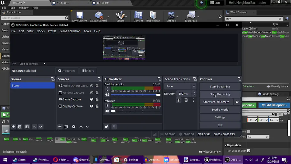Click Start Streaming button

tap(220, 87)
